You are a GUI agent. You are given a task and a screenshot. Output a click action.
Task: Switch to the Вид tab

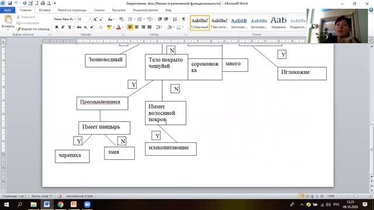click(168, 10)
